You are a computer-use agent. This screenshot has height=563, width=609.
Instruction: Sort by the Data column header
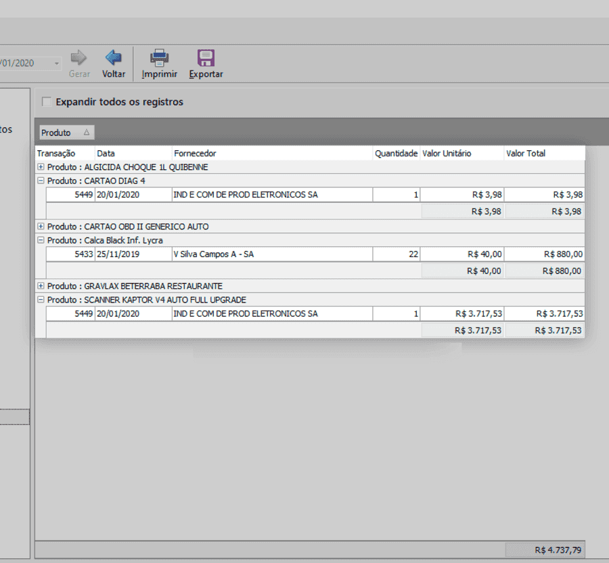coord(133,154)
